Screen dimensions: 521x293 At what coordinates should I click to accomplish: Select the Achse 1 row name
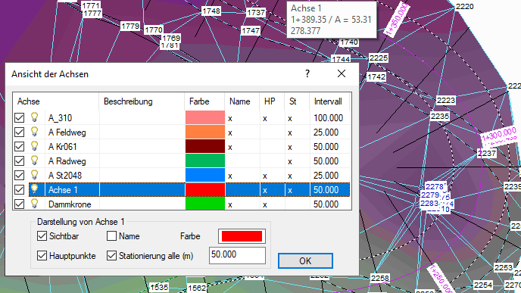point(63,190)
